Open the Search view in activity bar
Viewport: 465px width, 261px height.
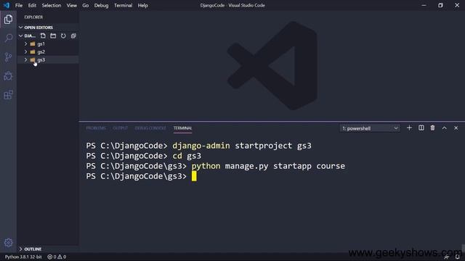(x=8, y=38)
